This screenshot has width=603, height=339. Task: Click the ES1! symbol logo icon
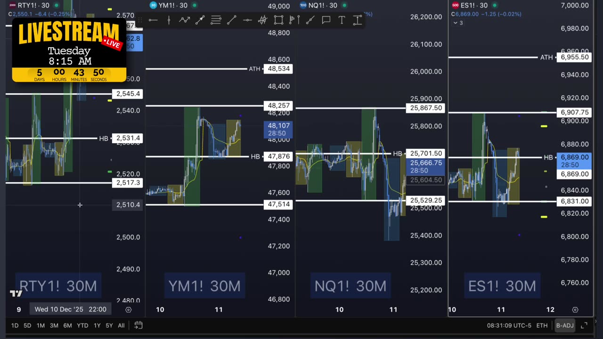455,5
